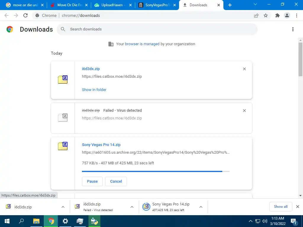303x227 pixels.
Task: Click the 757 KB/s download status text
Action: [118, 163]
